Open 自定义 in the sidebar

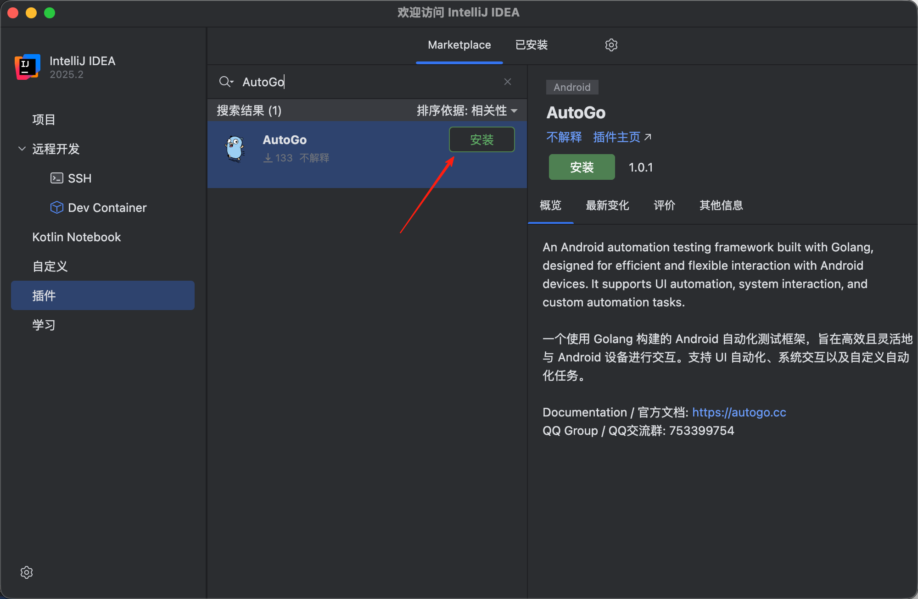(x=103, y=266)
